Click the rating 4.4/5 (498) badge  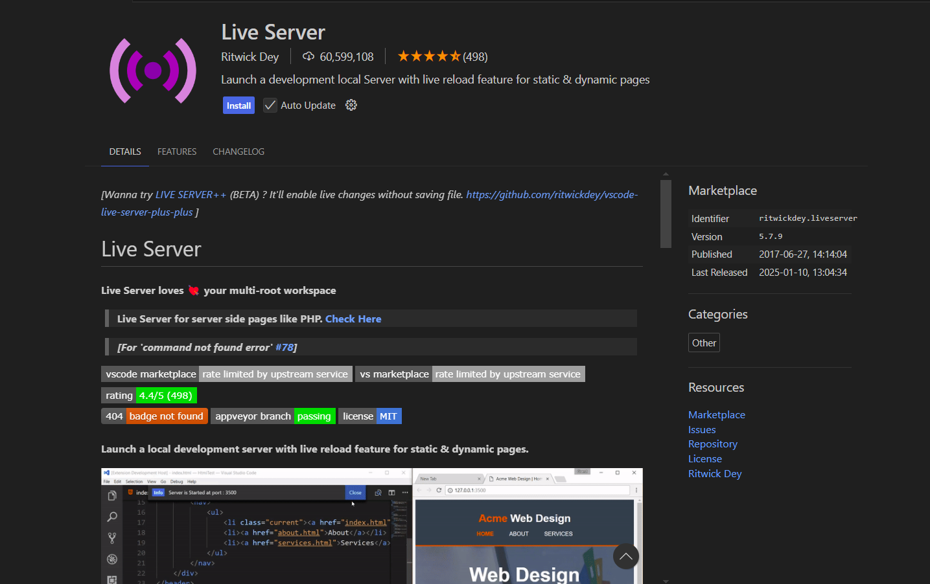pos(149,395)
